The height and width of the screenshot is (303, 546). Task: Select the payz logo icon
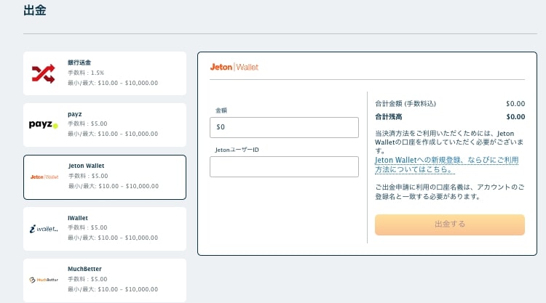[x=44, y=124]
